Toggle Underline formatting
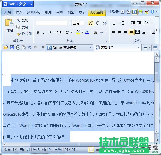 pyautogui.click(x=50, y=32)
